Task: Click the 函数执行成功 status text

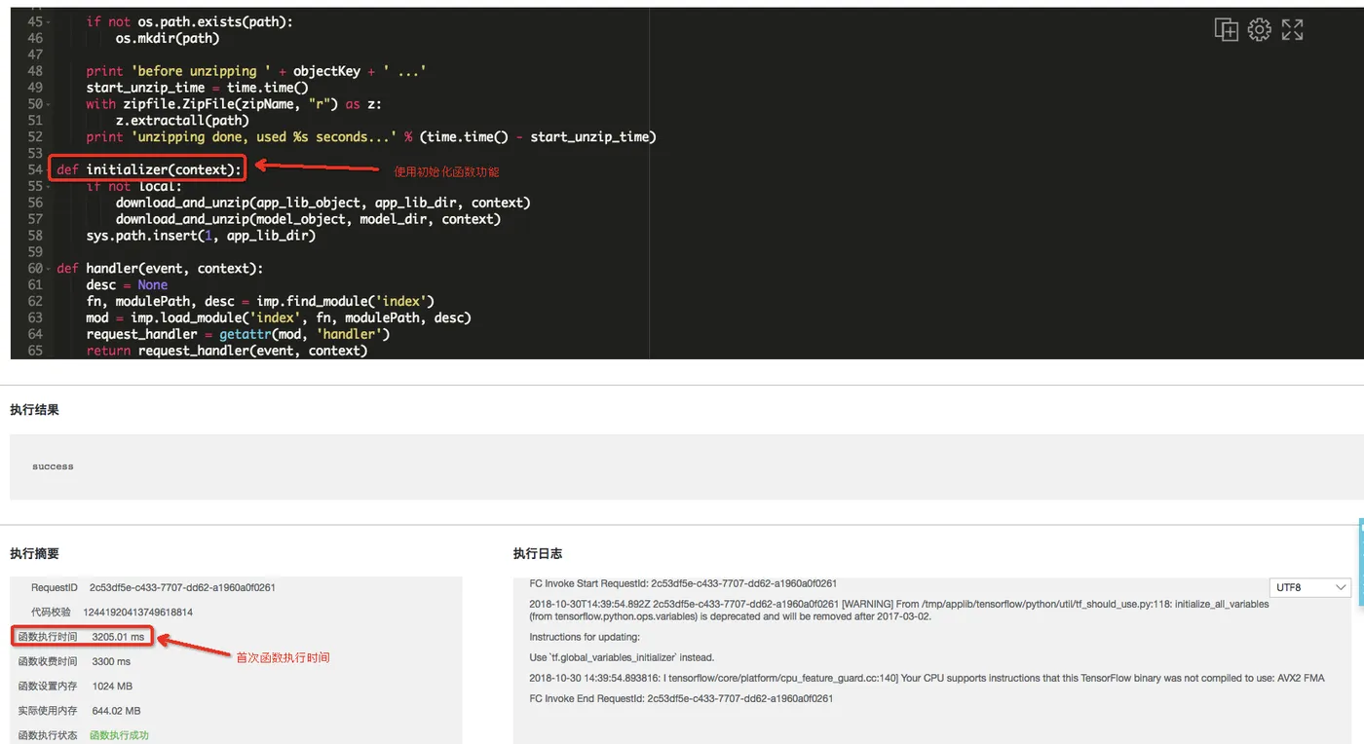Action: point(119,735)
